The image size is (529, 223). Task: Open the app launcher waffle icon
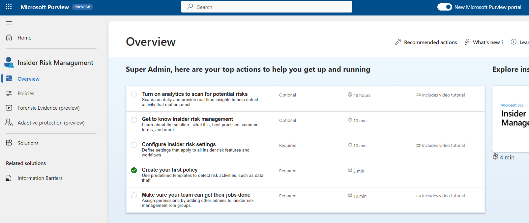9,7
